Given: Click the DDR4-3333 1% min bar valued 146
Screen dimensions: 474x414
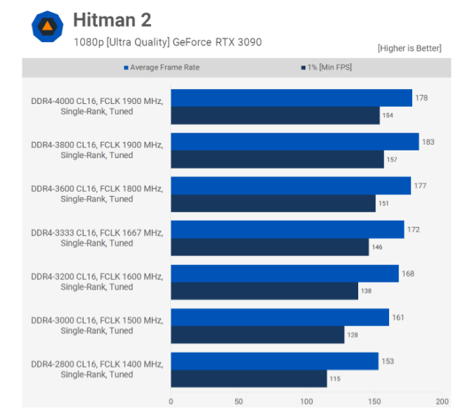Looking at the screenshot, I should (270, 247).
